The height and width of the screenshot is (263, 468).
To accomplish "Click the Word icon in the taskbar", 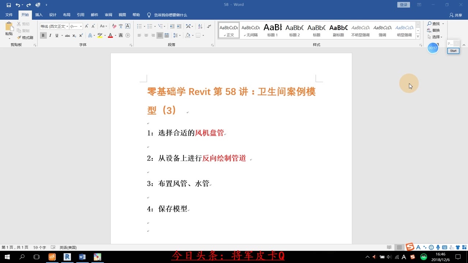I will [x=82, y=257].
